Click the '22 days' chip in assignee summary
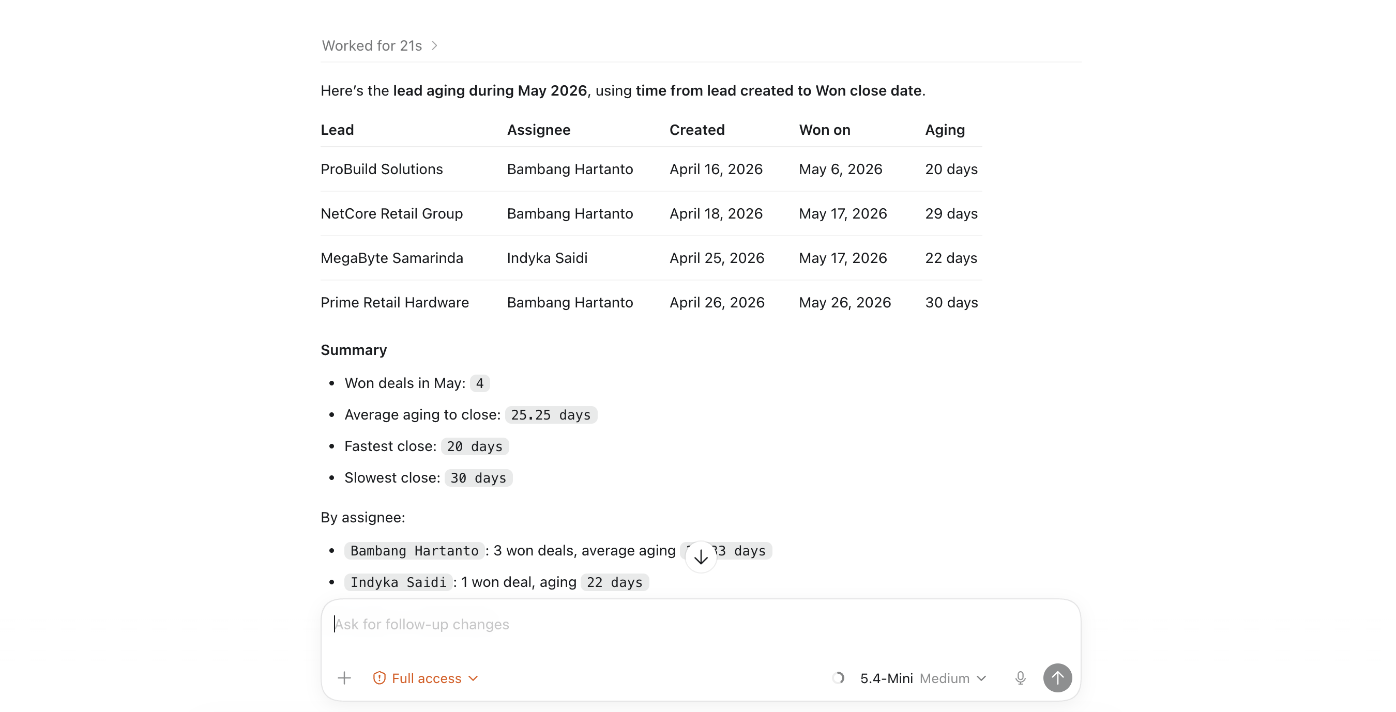Screen dimensions: 1396x712 pyautogui.click(x=615, y=582)
